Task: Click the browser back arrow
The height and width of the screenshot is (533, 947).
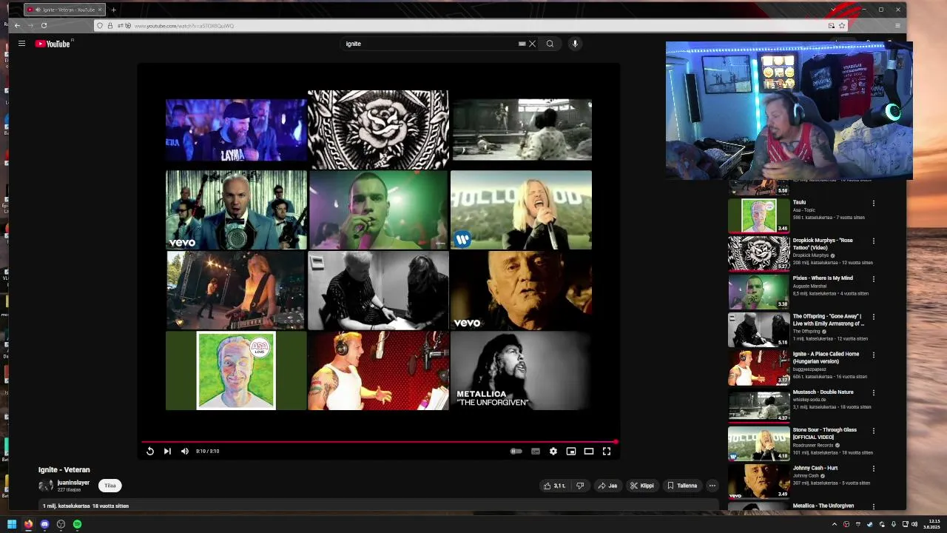Action: click(x=17, y=25)
